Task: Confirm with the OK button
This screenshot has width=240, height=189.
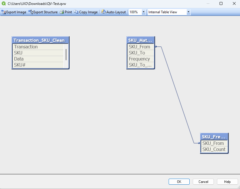Action: (x=179, y=182)
